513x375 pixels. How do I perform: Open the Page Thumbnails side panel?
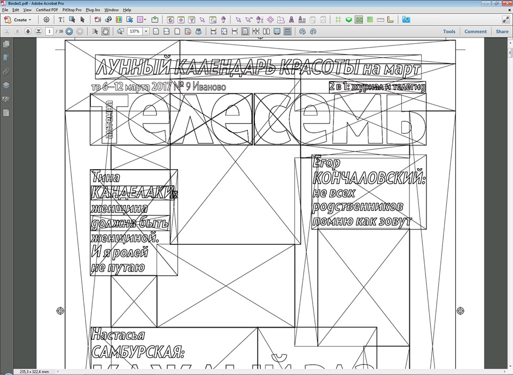(6, 44)
